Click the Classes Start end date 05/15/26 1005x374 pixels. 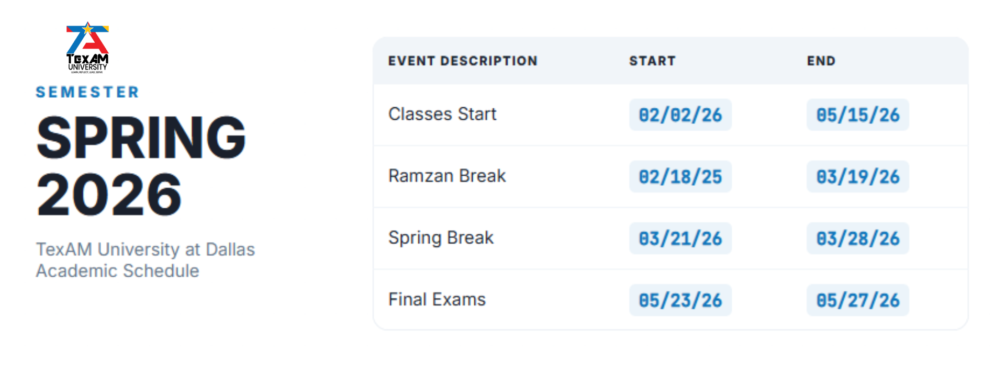coord(857,115)
